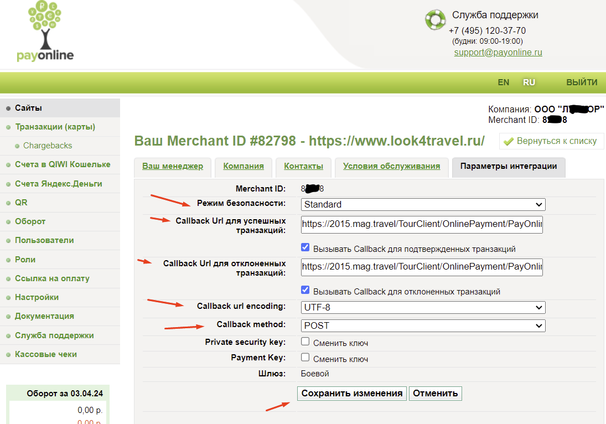Open Транзакции (карты) in the sidebar
Image resolution: width=606 pixels, height=424 pixels.
[x=60, y=127]
